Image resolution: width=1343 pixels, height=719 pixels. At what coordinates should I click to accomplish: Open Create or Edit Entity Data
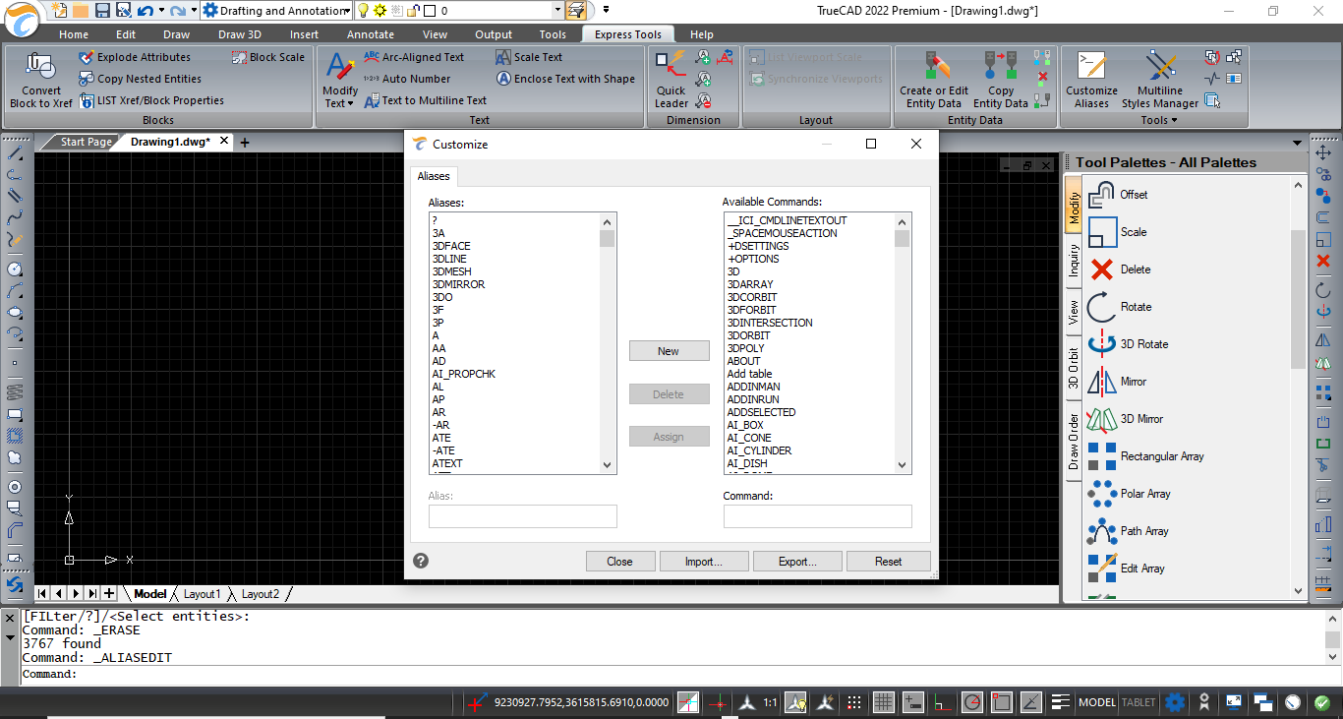[x=934, y=79]
